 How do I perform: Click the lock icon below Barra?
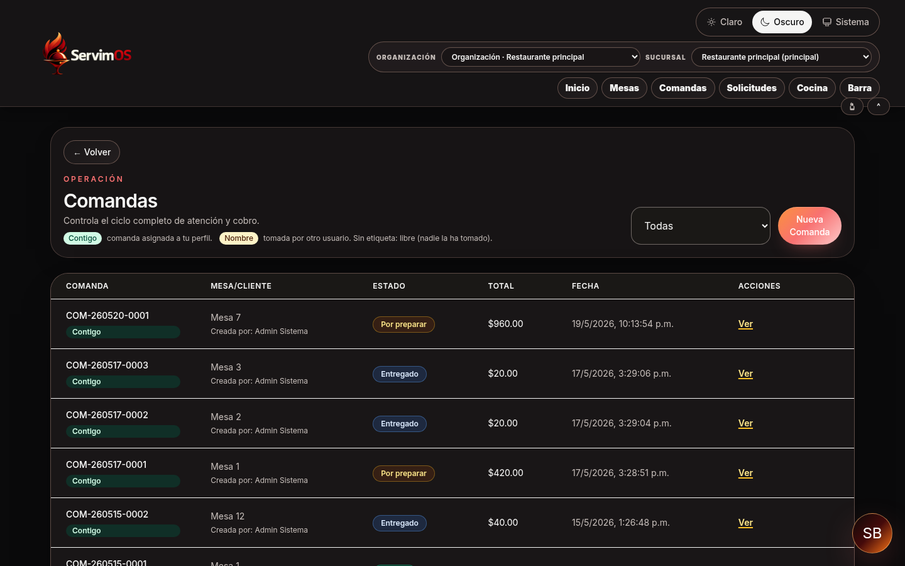(x=852, y=106)
